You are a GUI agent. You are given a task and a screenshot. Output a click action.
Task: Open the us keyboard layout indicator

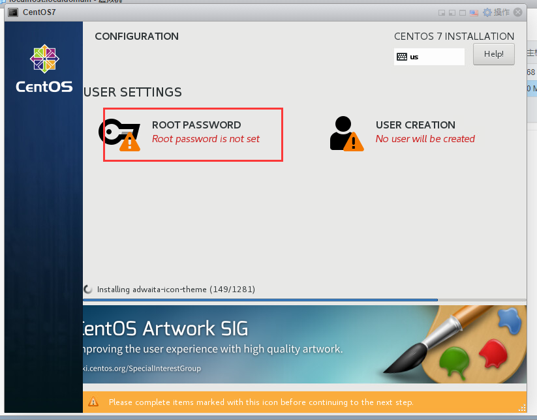[x=429, y=57]
